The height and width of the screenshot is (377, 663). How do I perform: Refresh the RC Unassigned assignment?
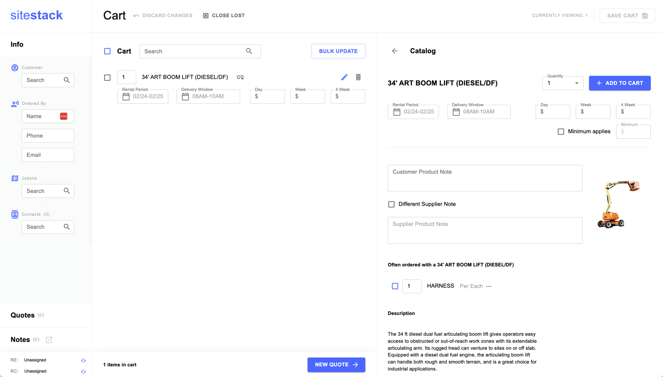pyautogui.click(x=84, y=372)
